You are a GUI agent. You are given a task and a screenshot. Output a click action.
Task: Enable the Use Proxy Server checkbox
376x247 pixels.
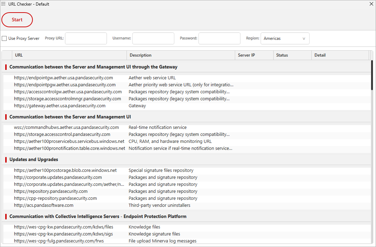pos(4,38)
